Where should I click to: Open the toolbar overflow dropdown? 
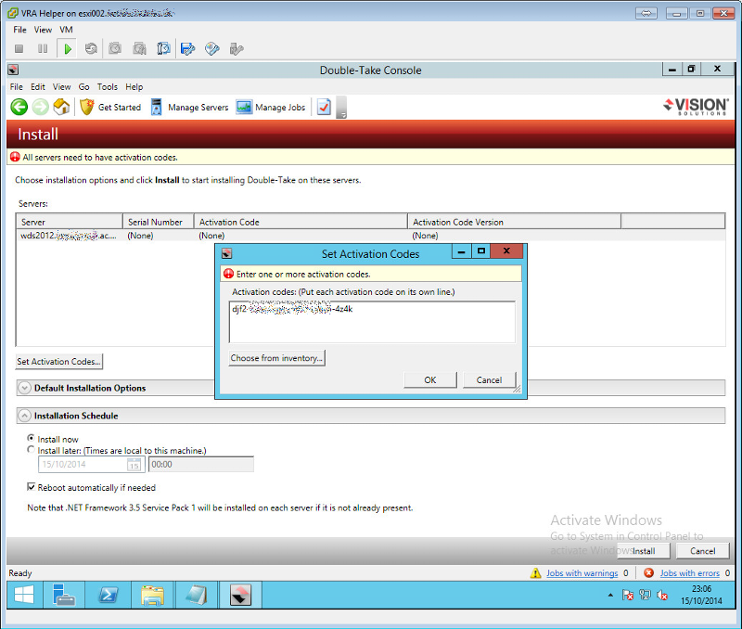pos(341,108)
